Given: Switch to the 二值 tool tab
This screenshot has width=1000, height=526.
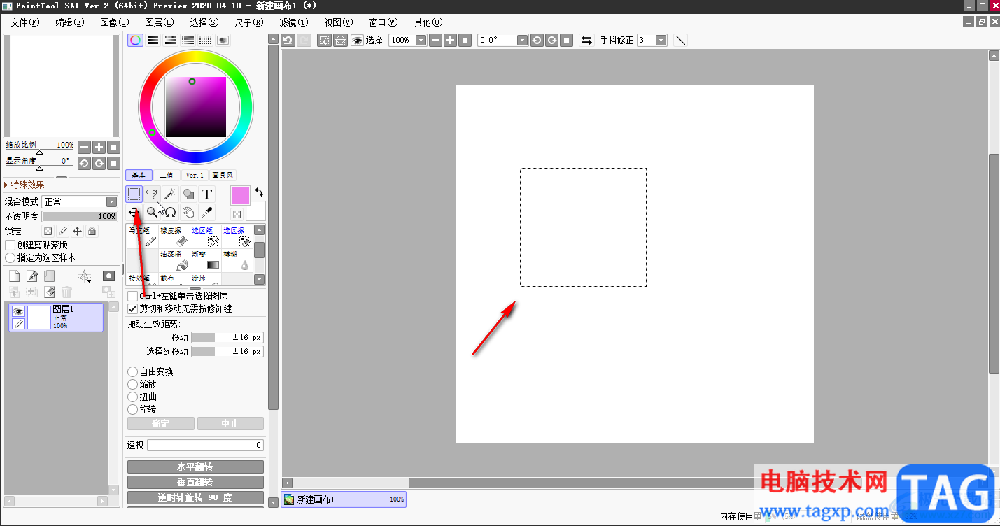Looking at the screenshot, I should click(x=167, y=176).
